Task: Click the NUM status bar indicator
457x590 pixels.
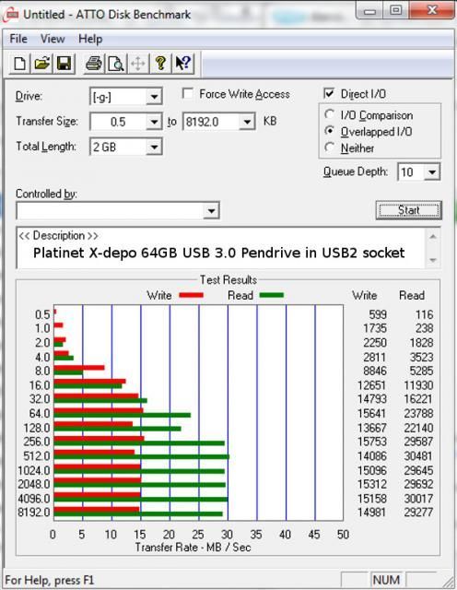Action: (x=386, y=580)
